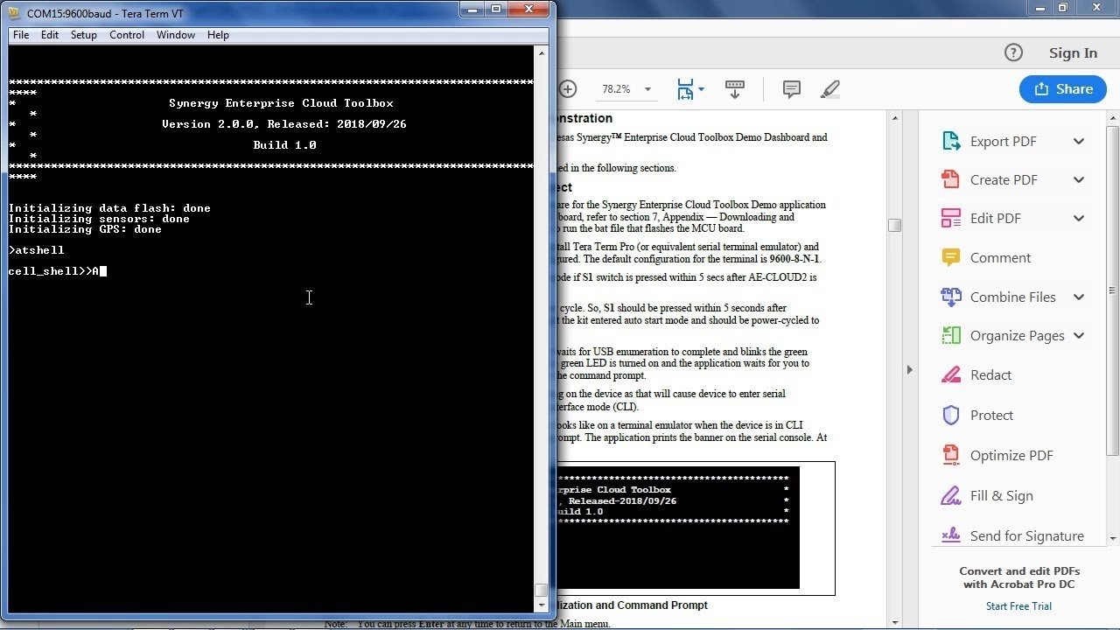Click the Optimize PDF tool icon
The image size is (1120, 630).
pyautogui.click(x=951, y=455)
